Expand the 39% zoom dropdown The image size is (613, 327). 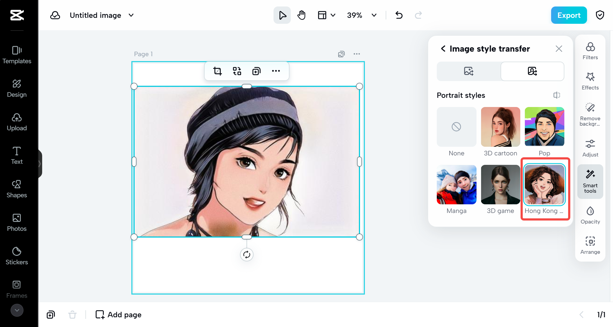tap(374, 15)
